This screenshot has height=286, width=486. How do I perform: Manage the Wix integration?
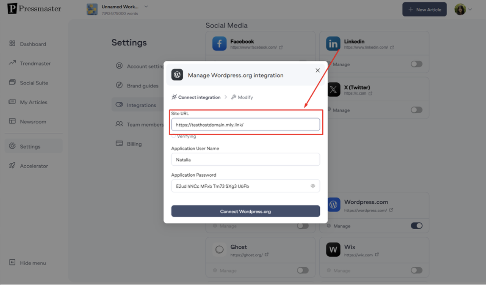pyautogui.click(x=338, y=271)
